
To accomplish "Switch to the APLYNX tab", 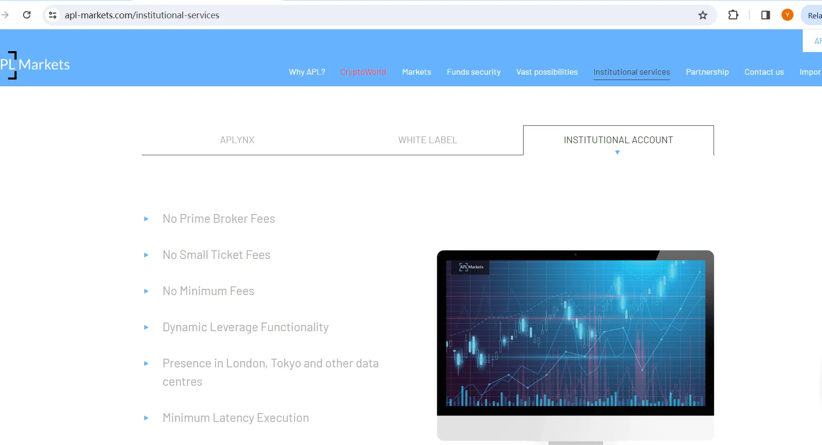I will coord(237,140).
